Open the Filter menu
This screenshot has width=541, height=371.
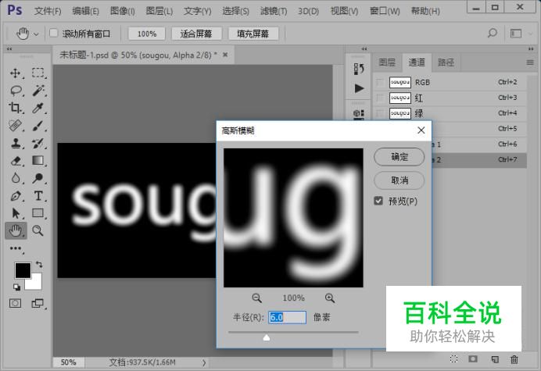(x=274, y=11)
